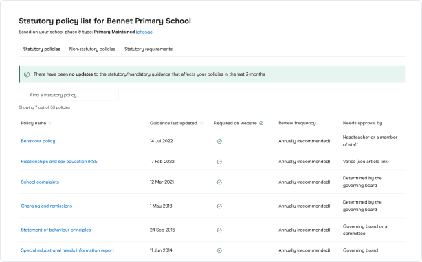Click the website check icon in Special educational needs row
The width and height of the screenshot is (422, 262).
pyautogui.click(x=219, y=250)
